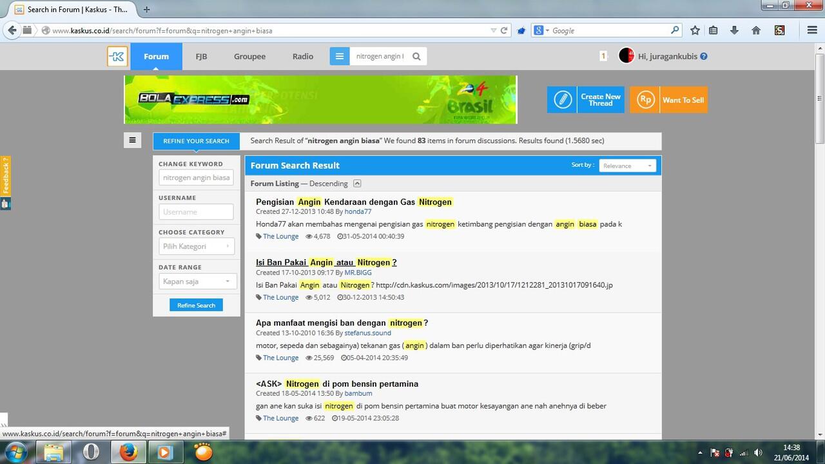
Task: Open MR.BIGG user profile link
Action: [x=358, y=272]
